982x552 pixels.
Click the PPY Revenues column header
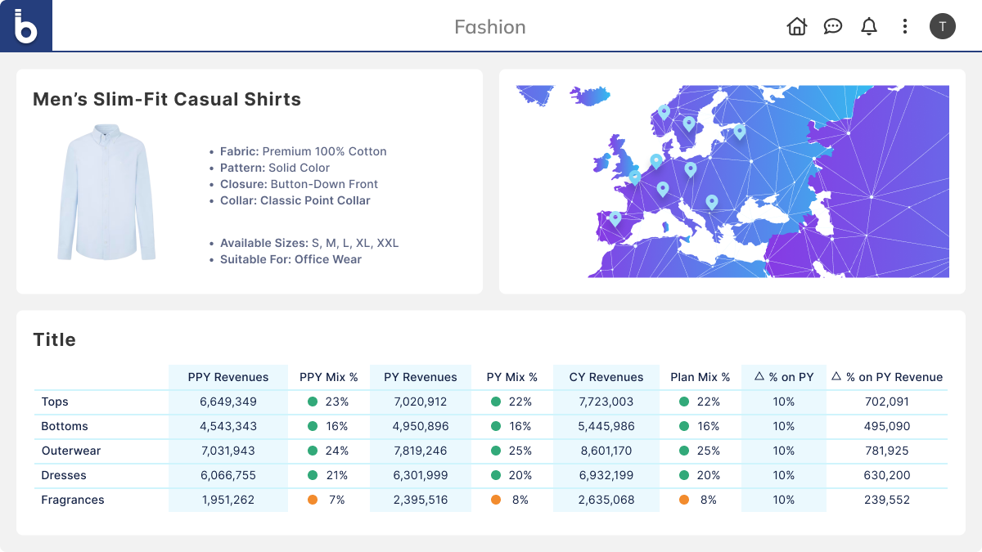[227, 377]
